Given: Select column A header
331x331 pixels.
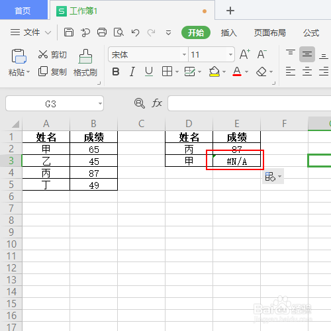Looking at the screenshot, I should coord(46,124).
